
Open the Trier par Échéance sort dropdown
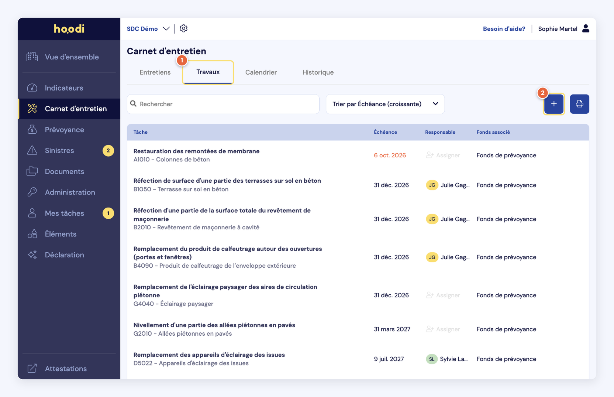click(385, 104)
